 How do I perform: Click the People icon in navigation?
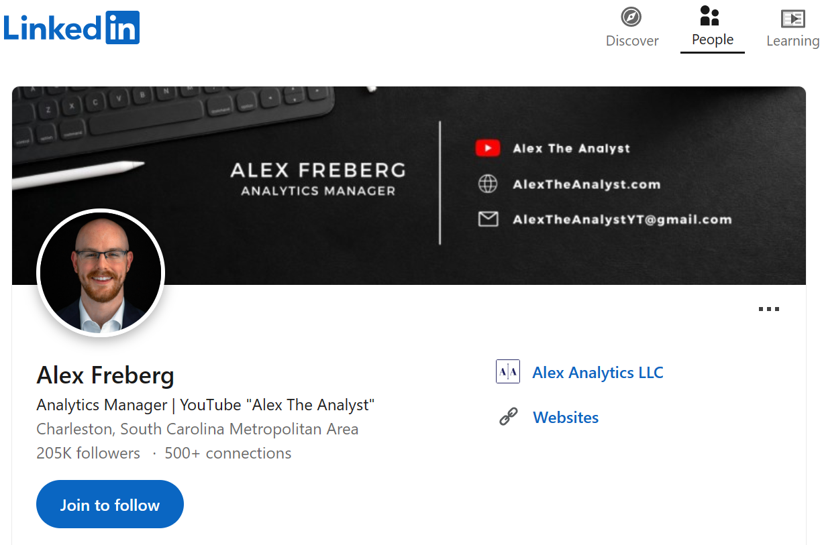pos(709,15)
